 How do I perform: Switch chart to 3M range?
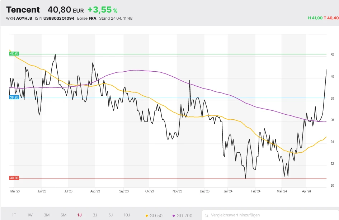pyautogui.click(x=47, y=215)
